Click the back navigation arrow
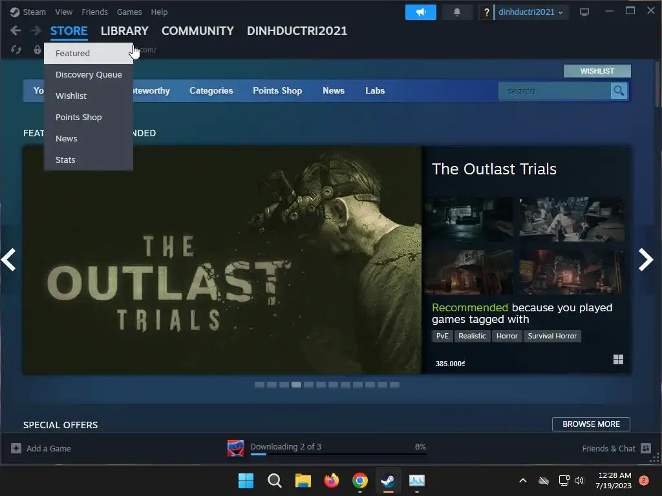The height and width of the screenshot is (496, 662). pos(16,30)
